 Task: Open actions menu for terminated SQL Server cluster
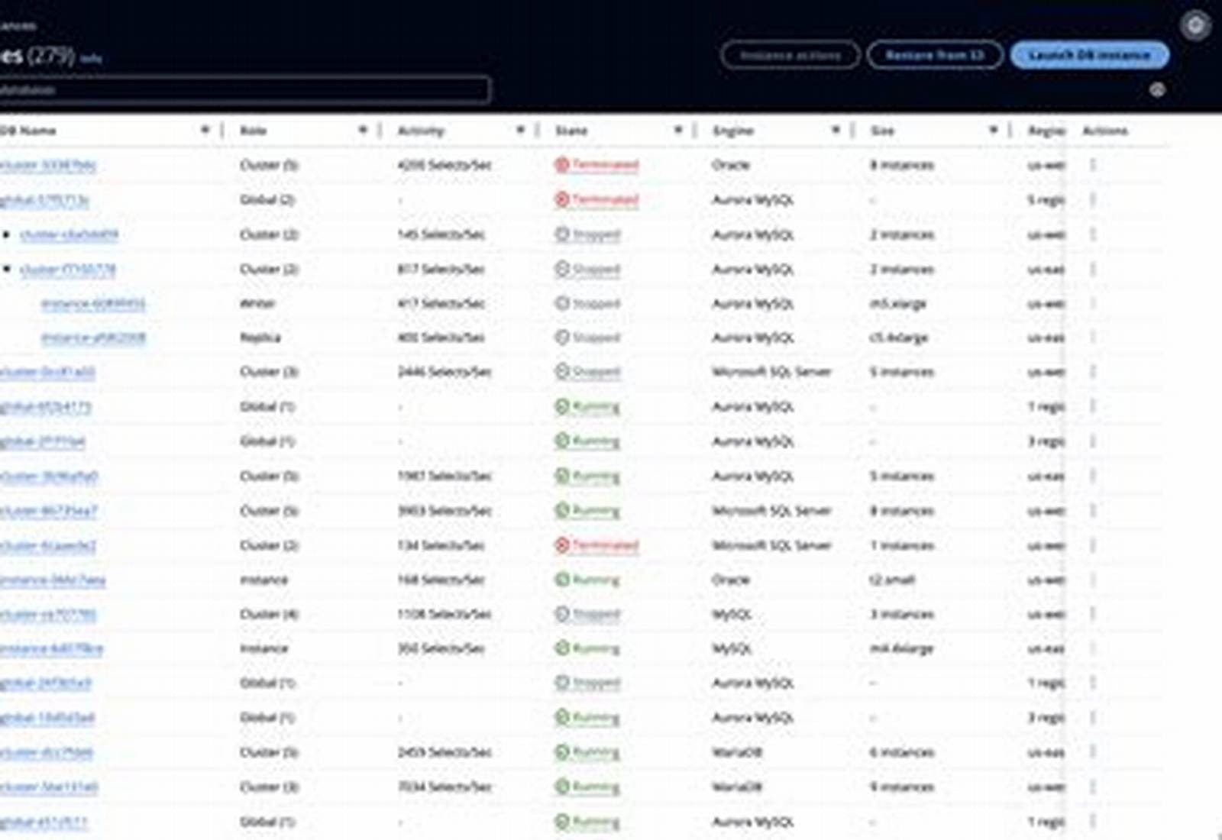(1093, 545)
